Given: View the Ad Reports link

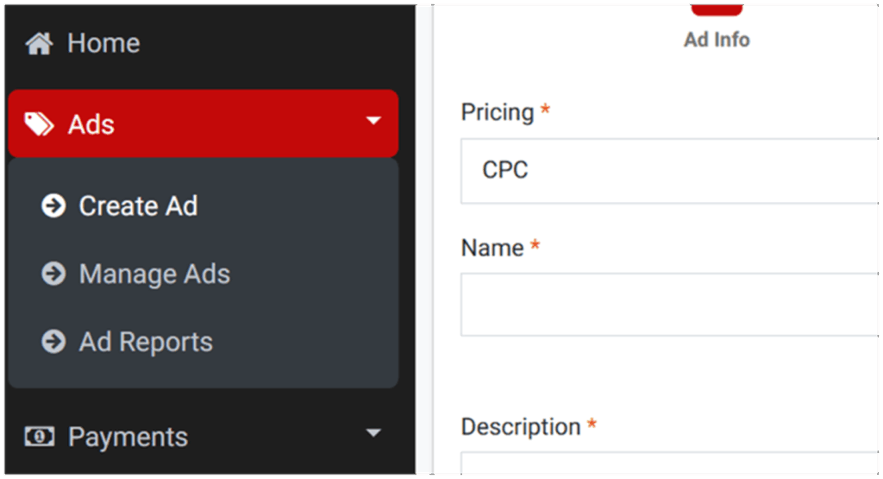Looking at the screenshot, I should tap(146, 342).
